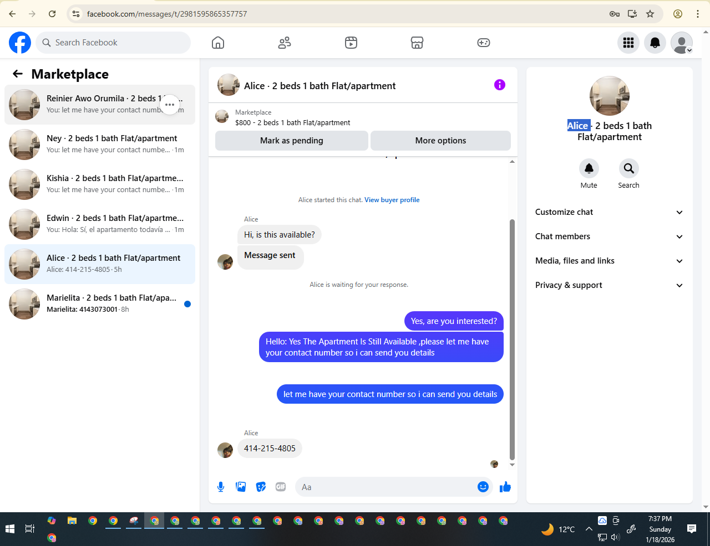Click the Search Facebook field
This screenshot has height=546, width=710.
tap(113, 43)
